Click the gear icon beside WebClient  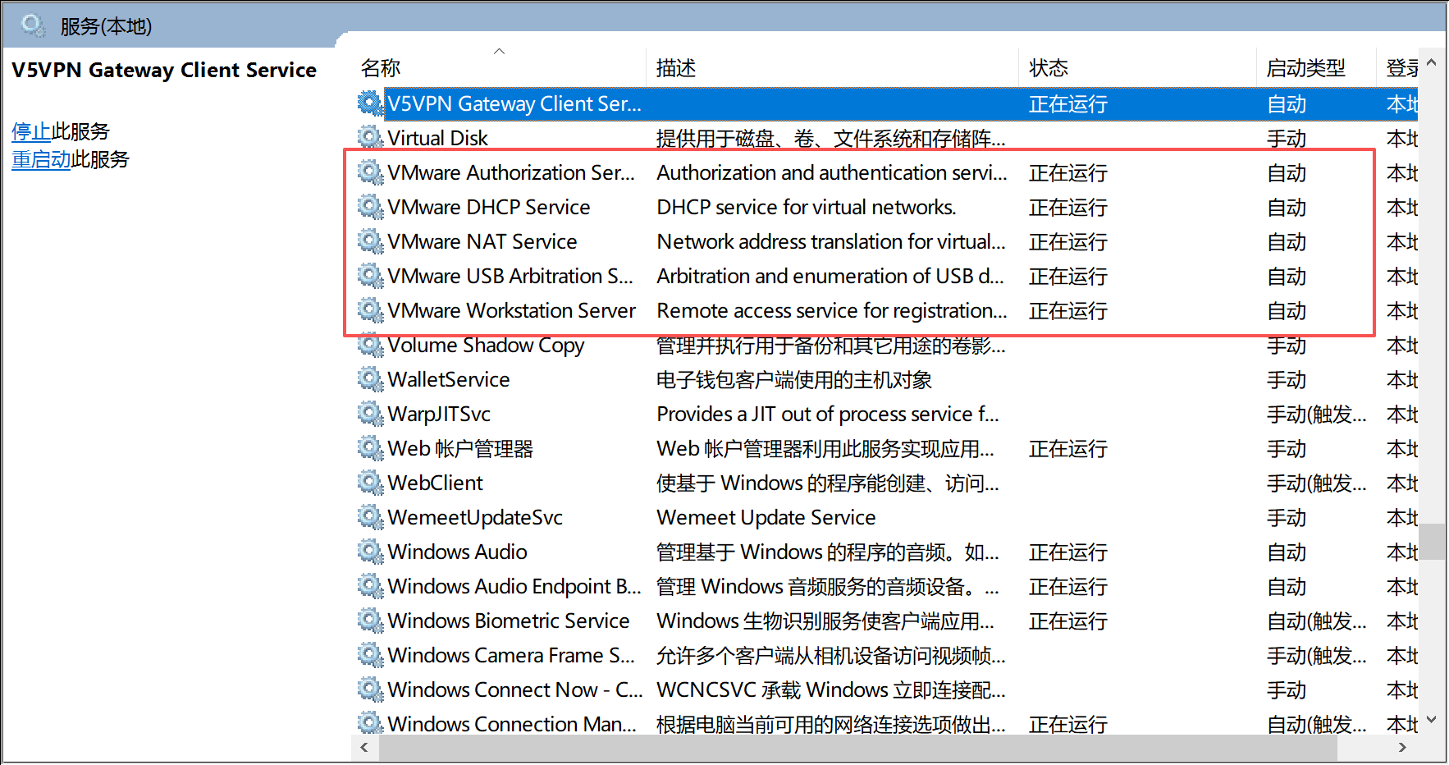click(370, 483)
